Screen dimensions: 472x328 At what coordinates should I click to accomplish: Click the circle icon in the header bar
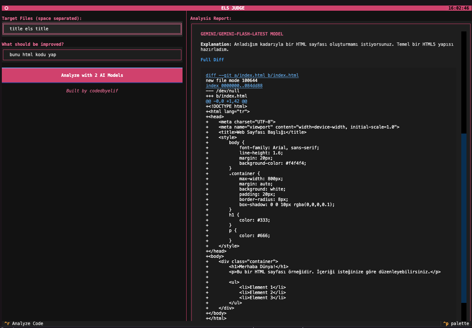pos(6,8)
